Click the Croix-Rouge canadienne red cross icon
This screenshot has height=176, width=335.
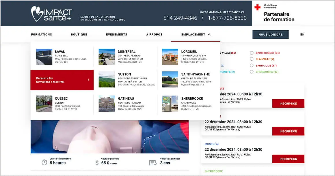(x=257, y=7)
